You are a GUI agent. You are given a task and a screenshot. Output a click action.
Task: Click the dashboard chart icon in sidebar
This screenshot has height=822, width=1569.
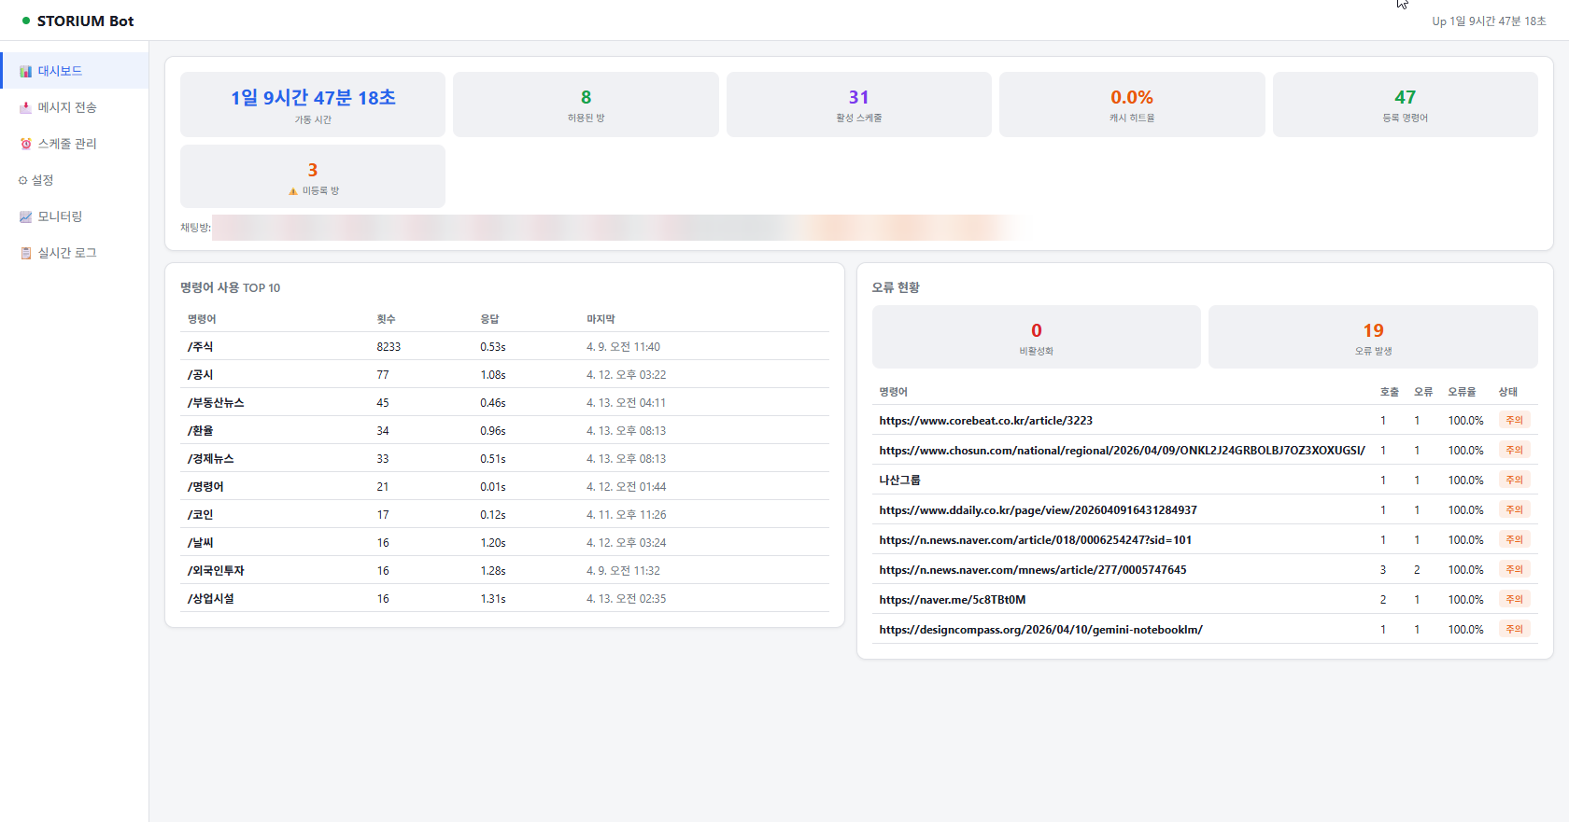coord(25,72)
